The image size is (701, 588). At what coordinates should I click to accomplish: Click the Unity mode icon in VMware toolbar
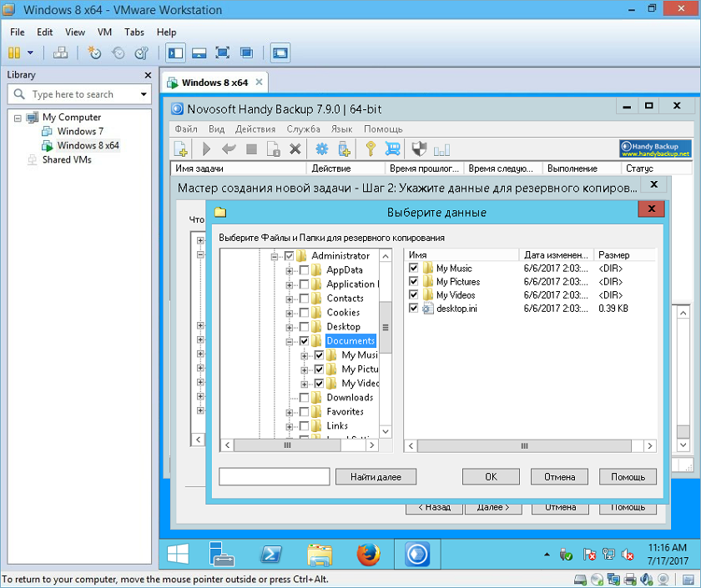246,53
